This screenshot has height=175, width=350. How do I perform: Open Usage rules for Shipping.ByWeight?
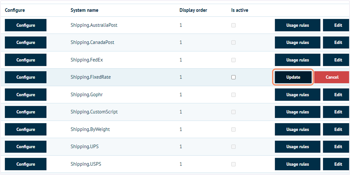(297, 129)
